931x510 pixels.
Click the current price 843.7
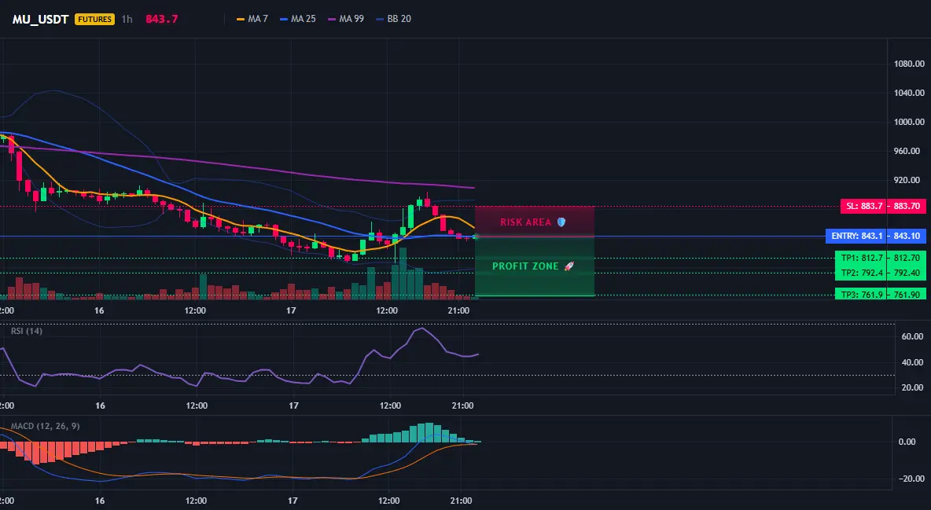[161, 19]
